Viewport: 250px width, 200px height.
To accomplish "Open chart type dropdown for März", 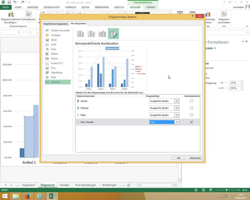I will (177, 115).
